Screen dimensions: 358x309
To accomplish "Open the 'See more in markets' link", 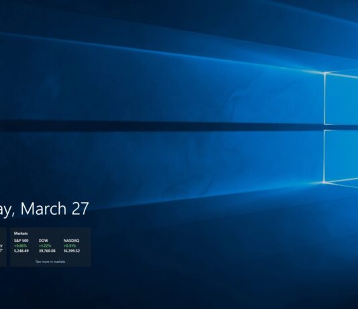I will [50, 262].
